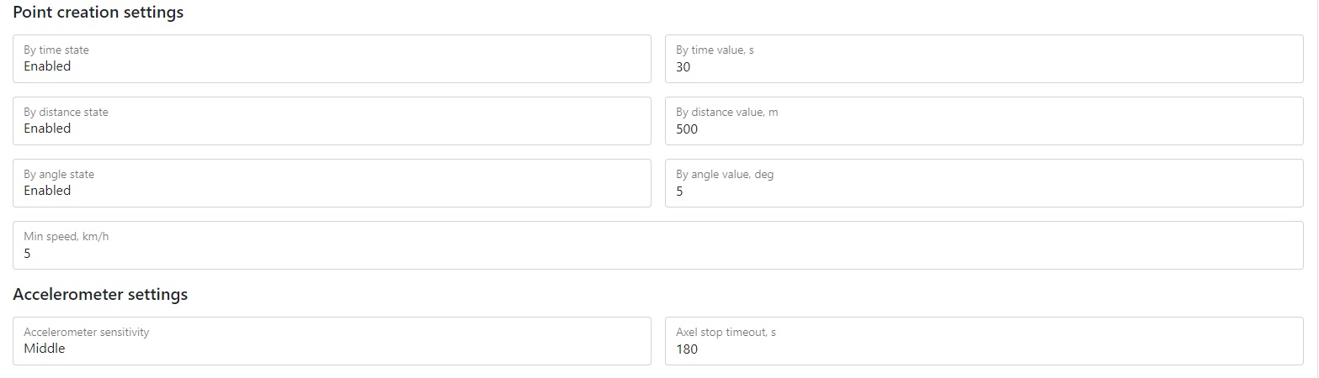
Task: Open the By time state dropdown
Action: [332, 59]
